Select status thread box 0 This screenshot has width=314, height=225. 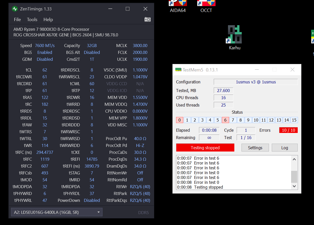point(179,120)
